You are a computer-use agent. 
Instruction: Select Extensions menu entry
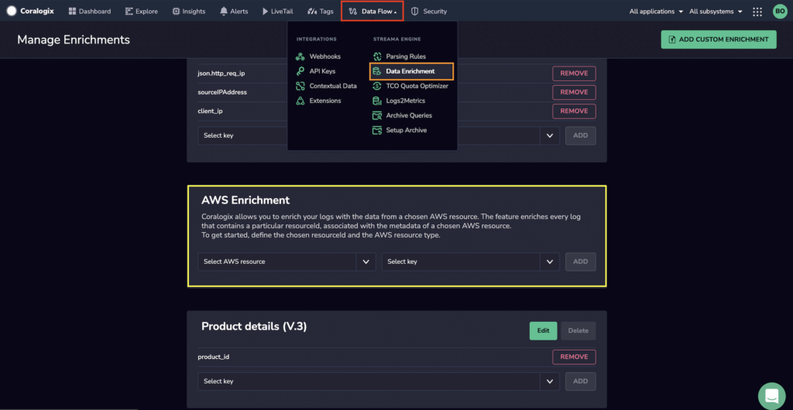click(x=318, y=101)
